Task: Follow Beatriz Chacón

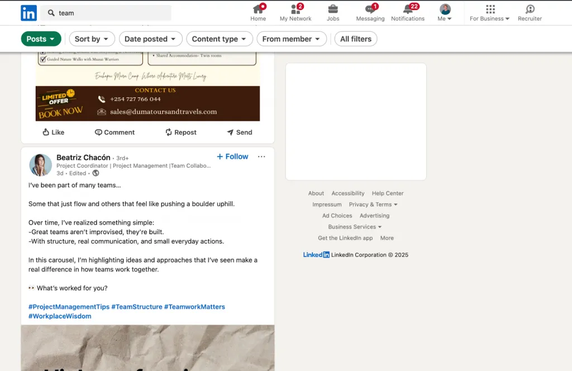Action: tap(232, 156)
